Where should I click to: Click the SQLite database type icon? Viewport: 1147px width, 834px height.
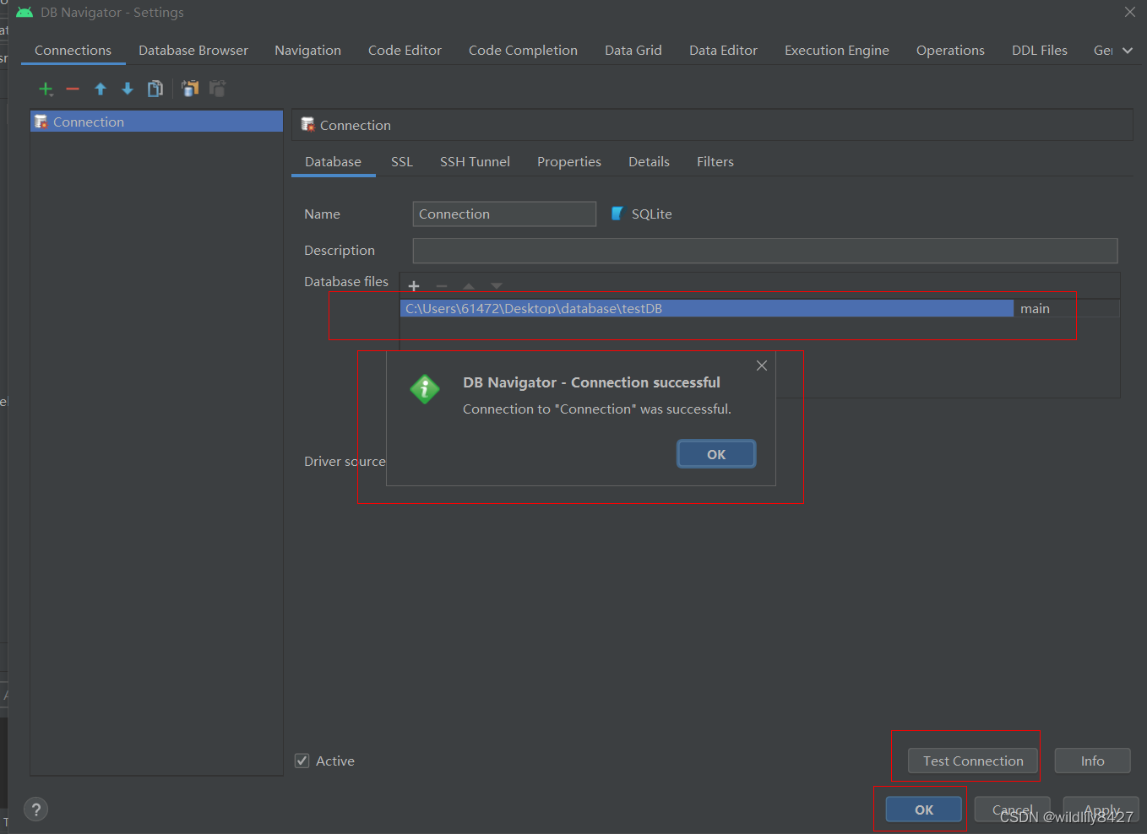(x=617, y=214)
